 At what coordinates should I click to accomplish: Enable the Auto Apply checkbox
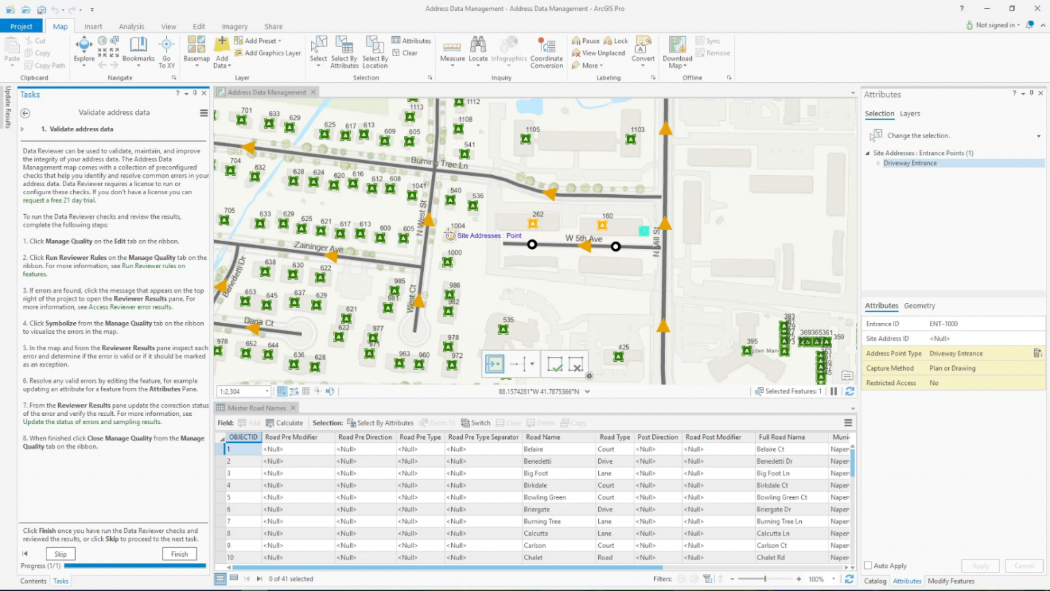pos(870,566)
